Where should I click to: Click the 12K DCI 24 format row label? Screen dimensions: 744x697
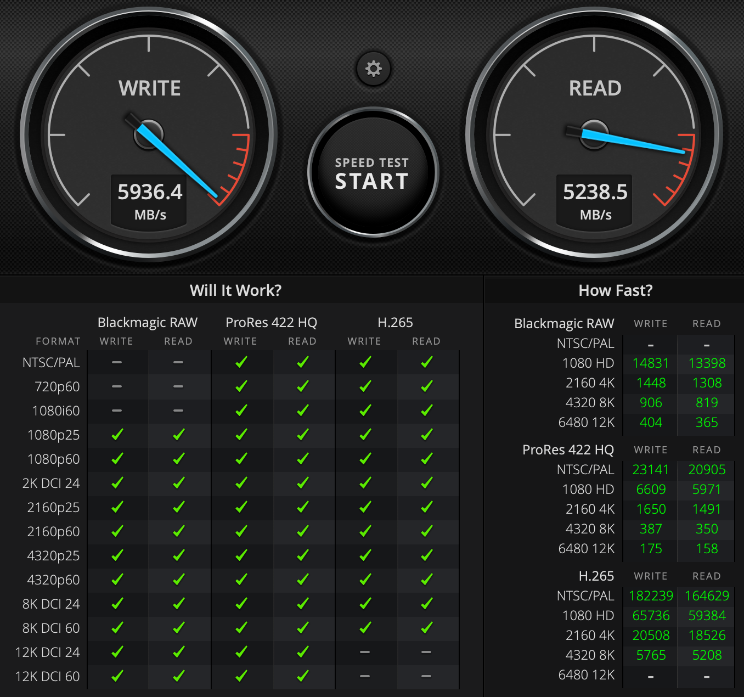click(x=48, y=653)
